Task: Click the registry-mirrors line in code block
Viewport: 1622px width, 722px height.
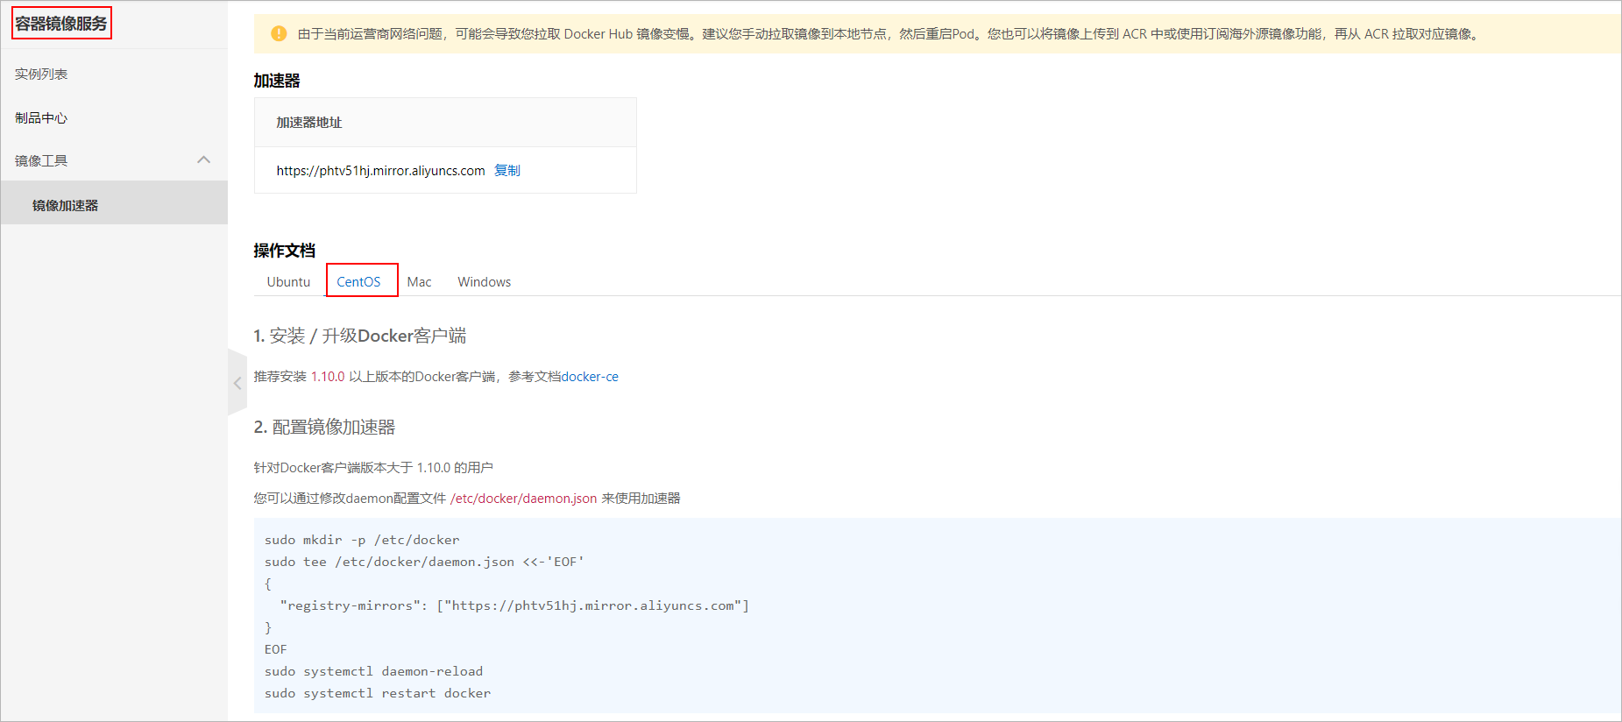Action: click(514, 605)
